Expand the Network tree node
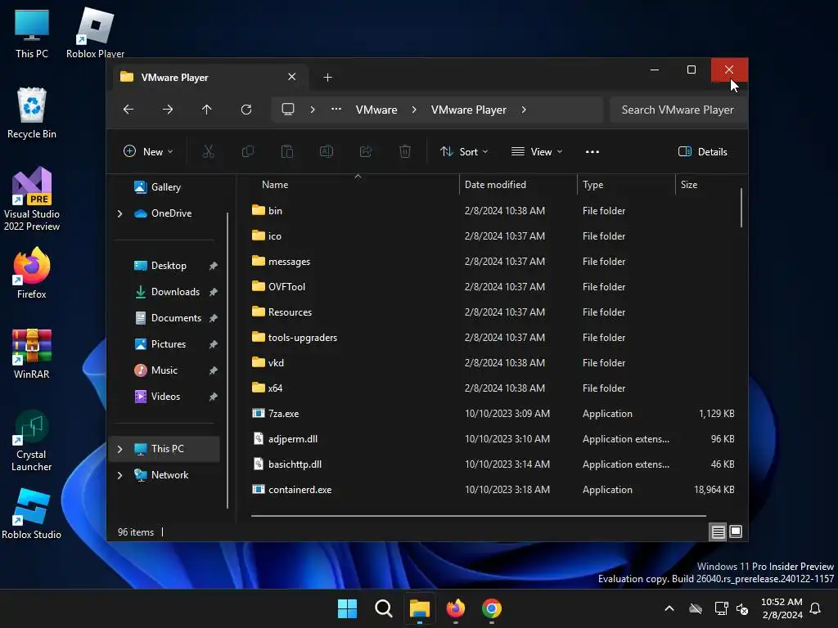This screenshot has width=838, height=628. (119, 475)
